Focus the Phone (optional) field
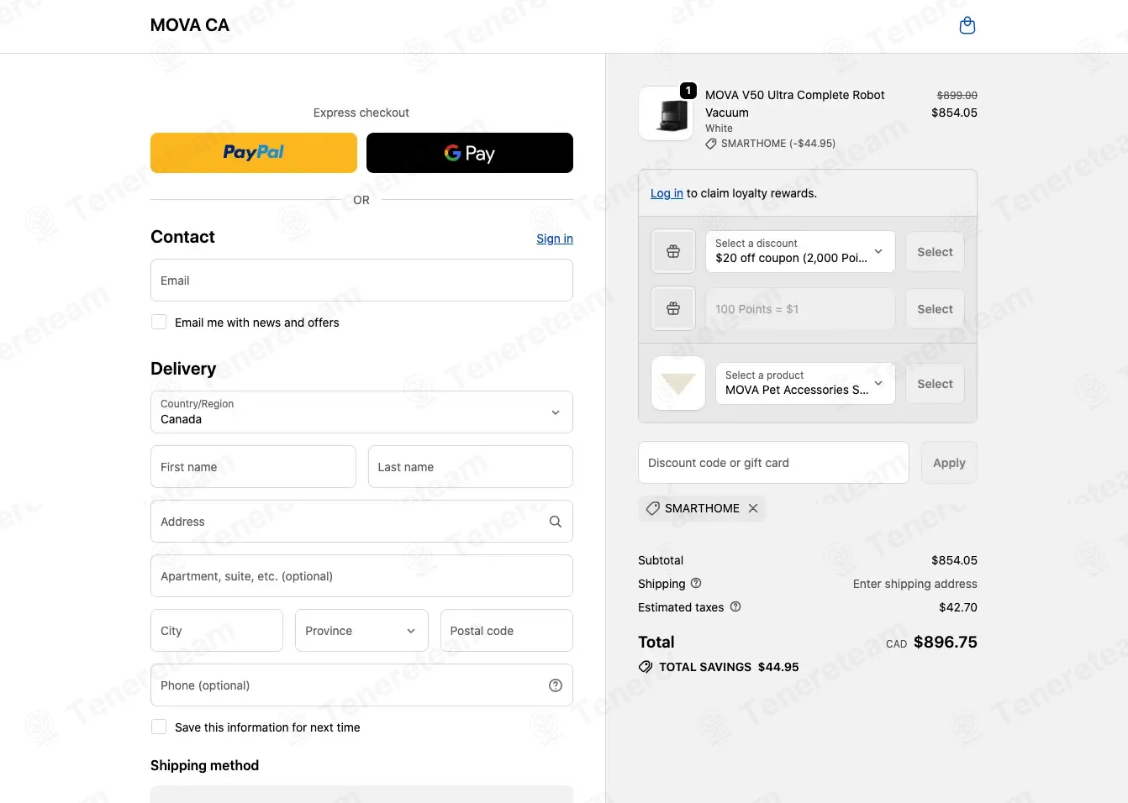This screenshot has height=803, width=1128. [361, 685]
